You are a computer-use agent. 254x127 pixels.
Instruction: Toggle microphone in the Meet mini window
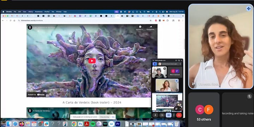155,115
